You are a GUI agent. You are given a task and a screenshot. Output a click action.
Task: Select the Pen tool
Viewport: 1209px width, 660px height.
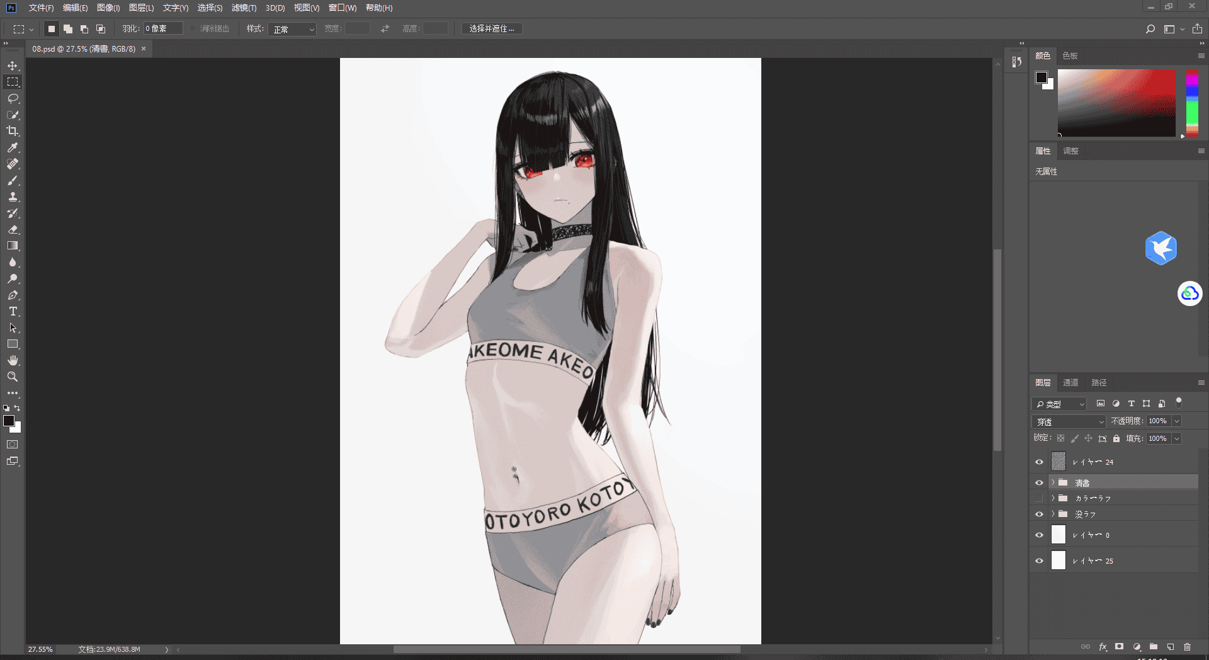tap(13, 295)
